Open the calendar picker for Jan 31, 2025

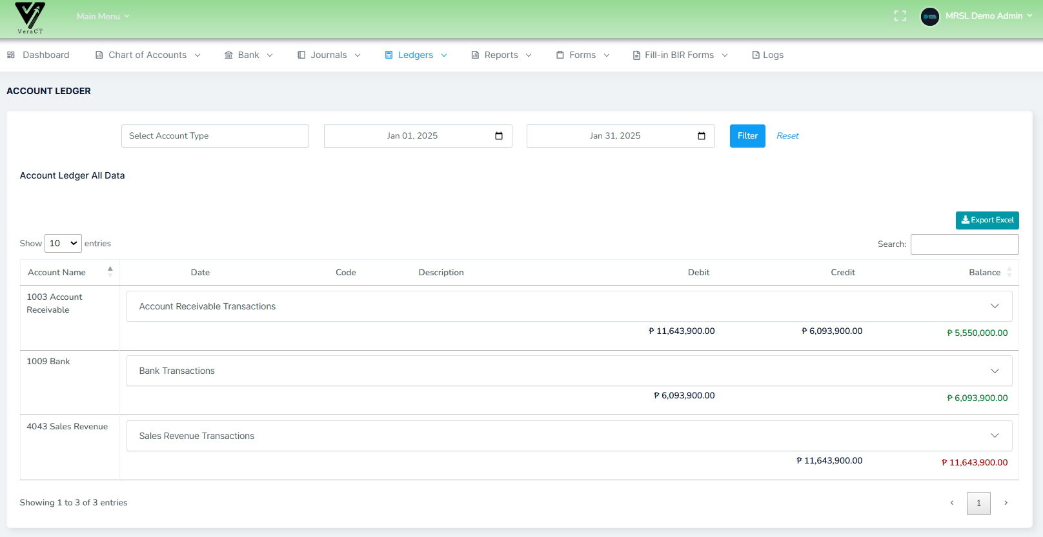[702, 136]
